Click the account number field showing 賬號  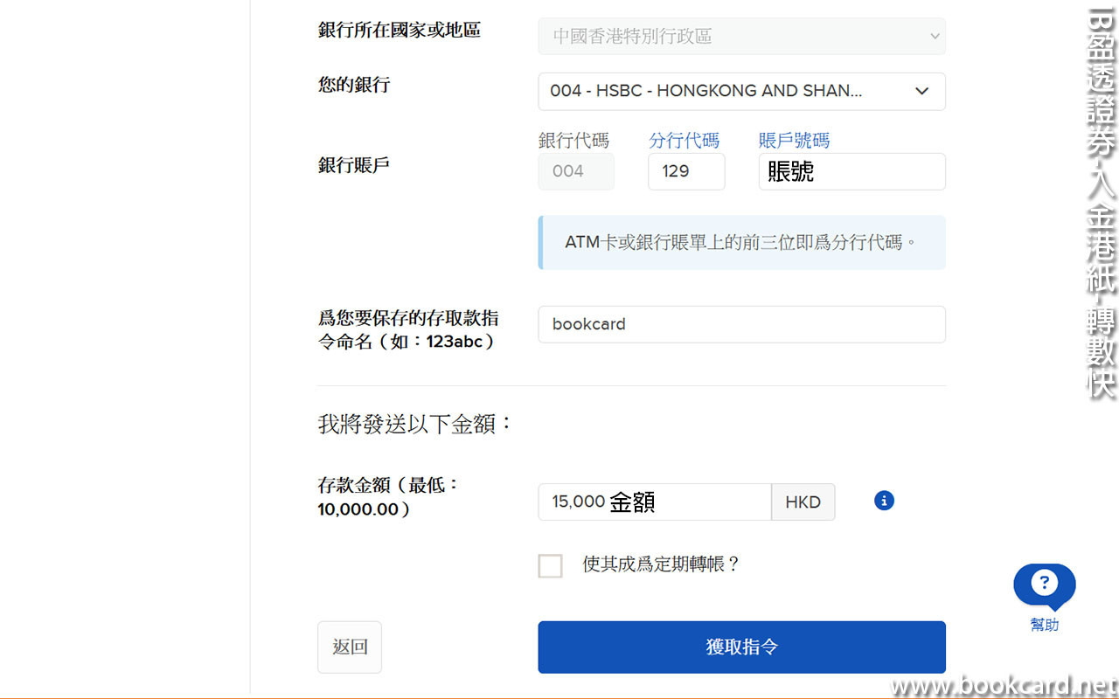851,171
